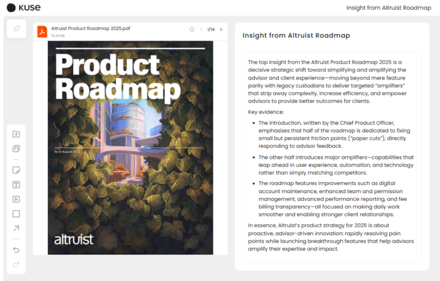Click the pin icon in the sidebar
Image resolution: width=440 pixels, height=281 pixels.
16,29
